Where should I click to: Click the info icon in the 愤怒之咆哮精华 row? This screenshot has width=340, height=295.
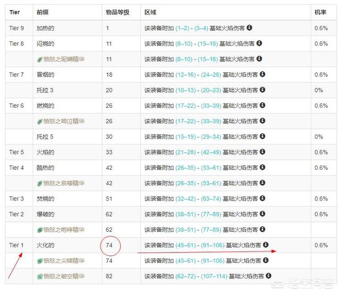(x=262, y=229)
